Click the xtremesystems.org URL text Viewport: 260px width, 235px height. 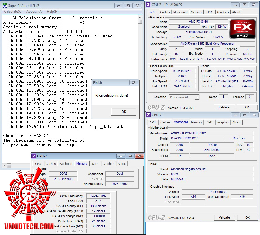coord(40,145)
